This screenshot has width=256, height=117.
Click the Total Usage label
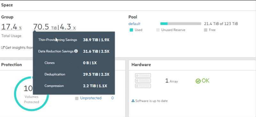coord(11,36)
